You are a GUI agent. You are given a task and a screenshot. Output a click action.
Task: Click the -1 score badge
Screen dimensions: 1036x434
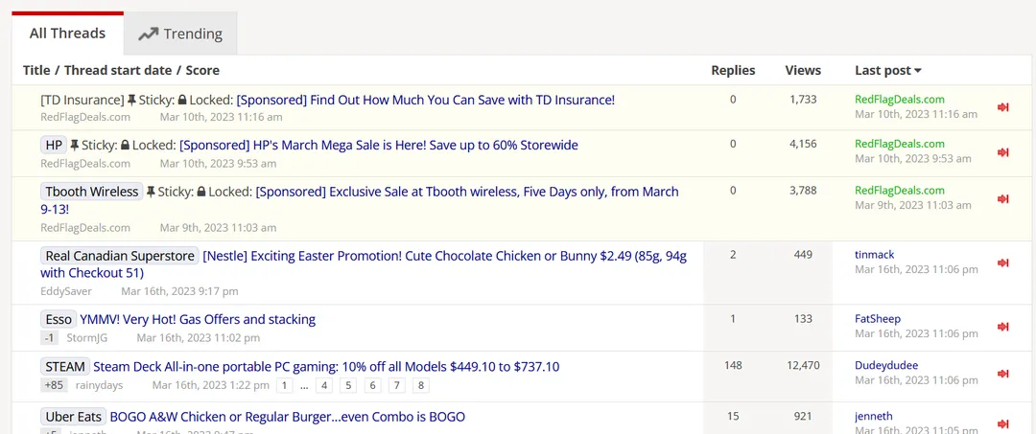50,337
